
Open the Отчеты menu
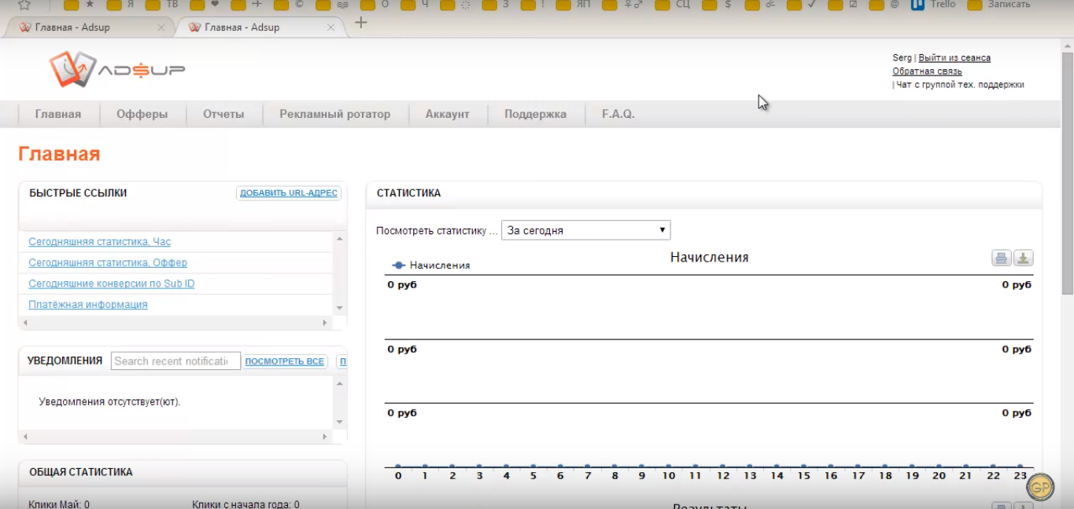223,114
